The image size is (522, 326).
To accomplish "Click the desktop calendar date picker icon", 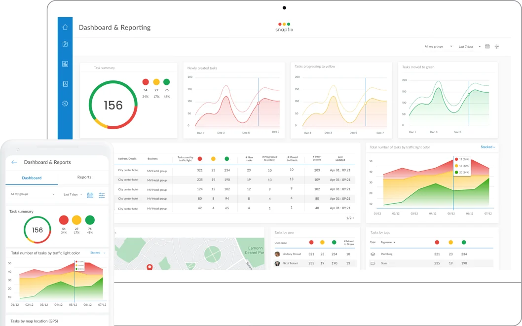I will pyautogui.click(x=487, y=46).
